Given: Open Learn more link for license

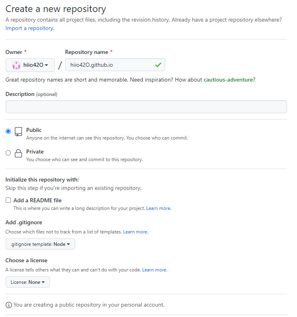Looking at the screenshot, I should pyautogui.click(x=155, y=270).
